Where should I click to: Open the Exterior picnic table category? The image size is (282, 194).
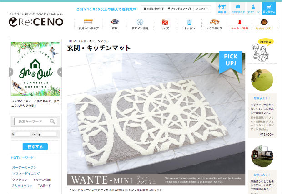(214, 24)
